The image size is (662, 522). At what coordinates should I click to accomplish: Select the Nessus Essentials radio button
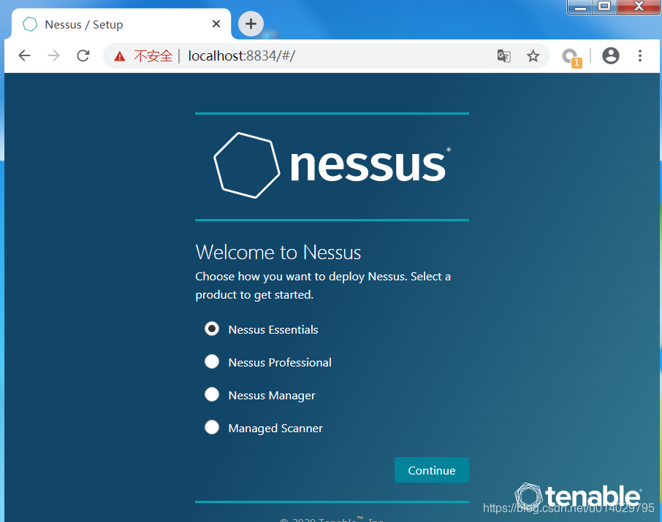(211, 329)
